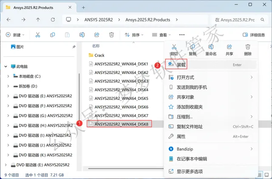Open 属性 (Properties)
Viewport: 272px width, 179px height.
[211, 136]
